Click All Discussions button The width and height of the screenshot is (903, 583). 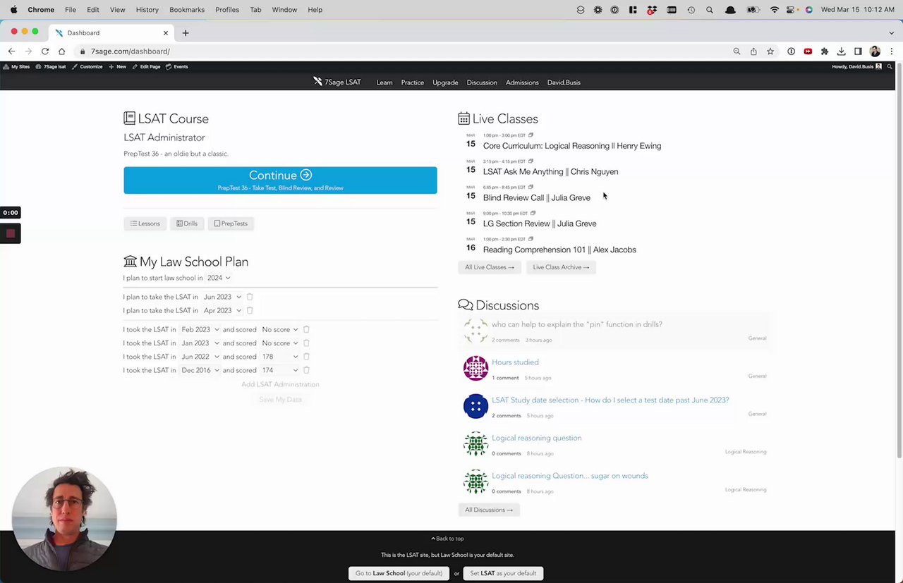tap(489, 510)
